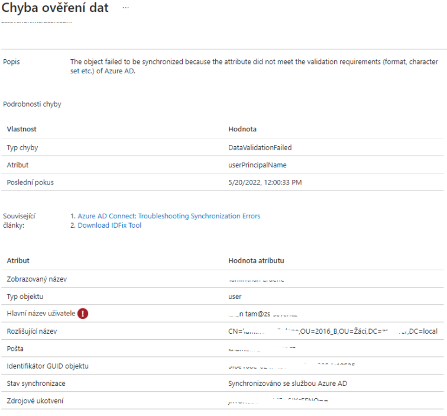This screenshot has width=447, height=416.
Task: Click the last attempt timestamp 5/20/2022
Action: 265,182
